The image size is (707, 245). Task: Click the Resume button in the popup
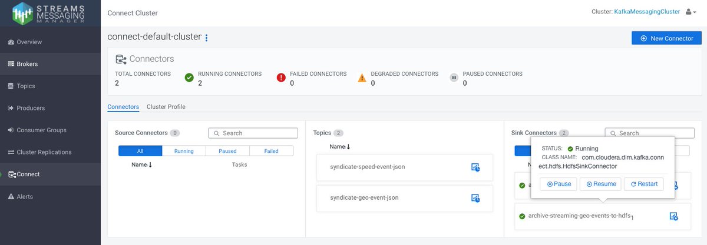click(x=600, y=184)
